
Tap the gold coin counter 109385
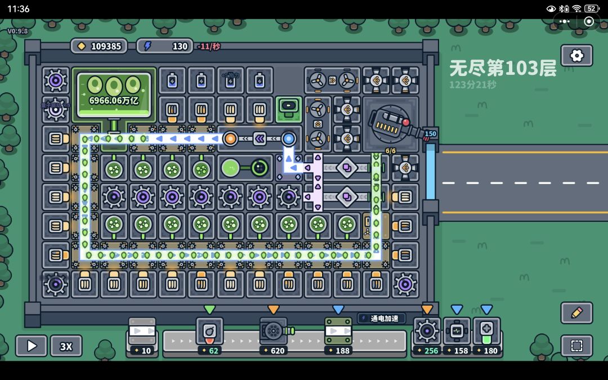[x=99, y=46]
